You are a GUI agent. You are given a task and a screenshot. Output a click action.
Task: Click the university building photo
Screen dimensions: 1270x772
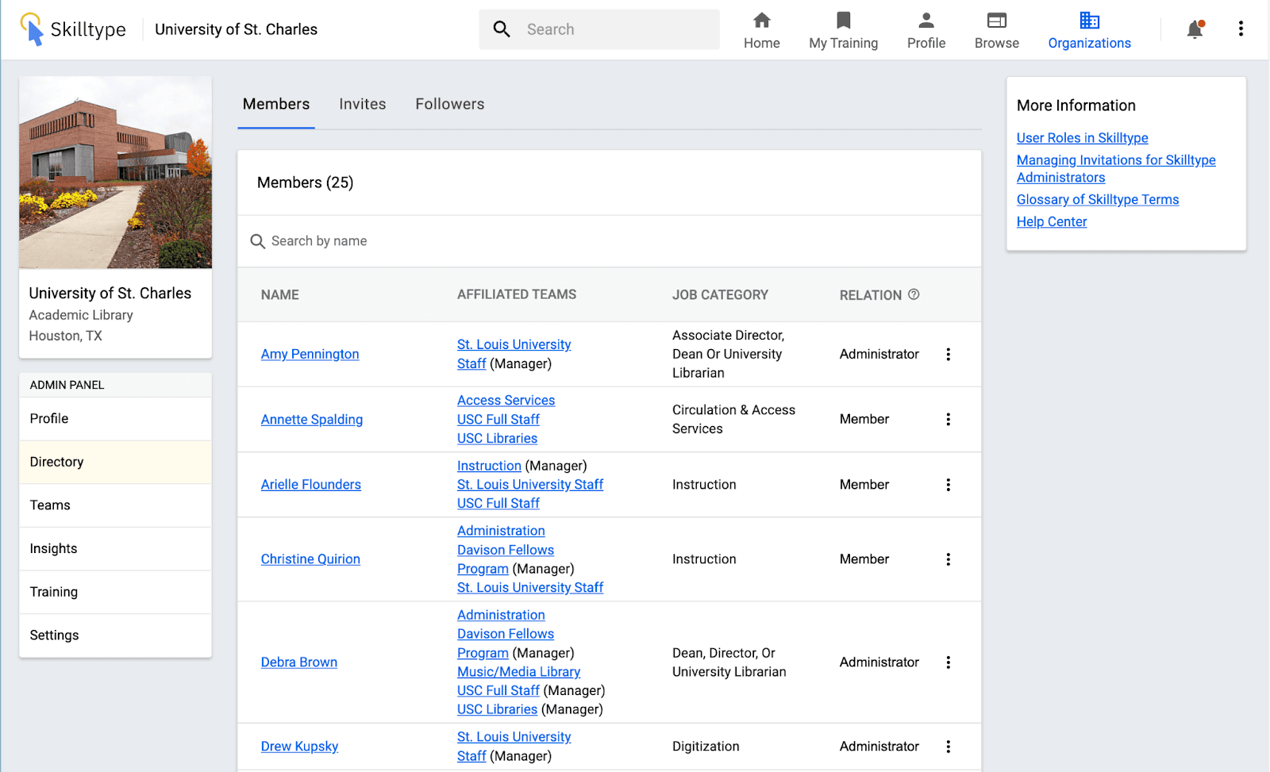point(115,172)
